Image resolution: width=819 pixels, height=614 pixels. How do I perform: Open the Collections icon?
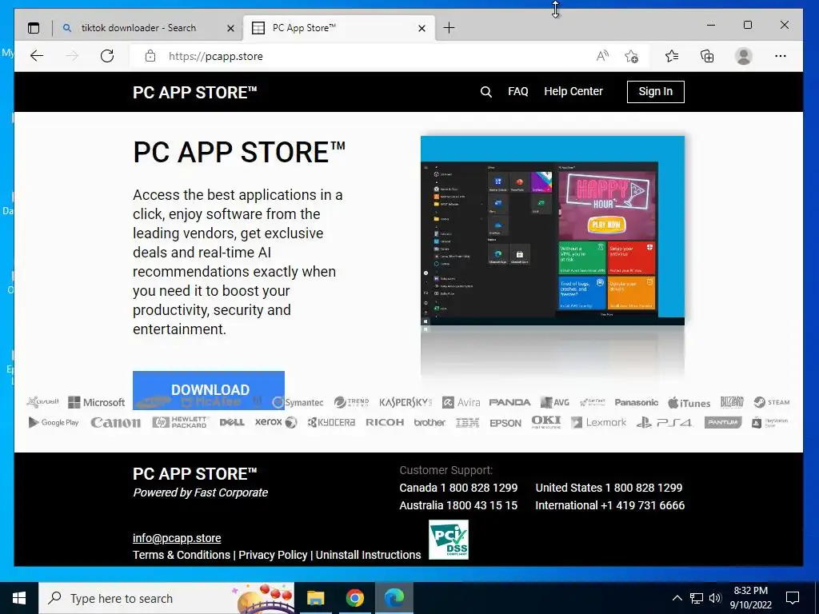[x=707, y=56]
